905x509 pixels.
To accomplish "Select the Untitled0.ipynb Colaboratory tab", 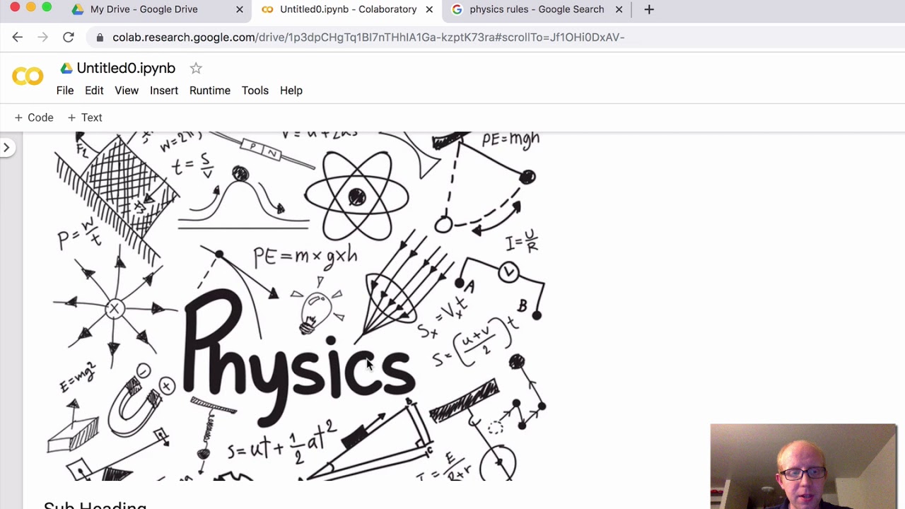I will (347, 9).
